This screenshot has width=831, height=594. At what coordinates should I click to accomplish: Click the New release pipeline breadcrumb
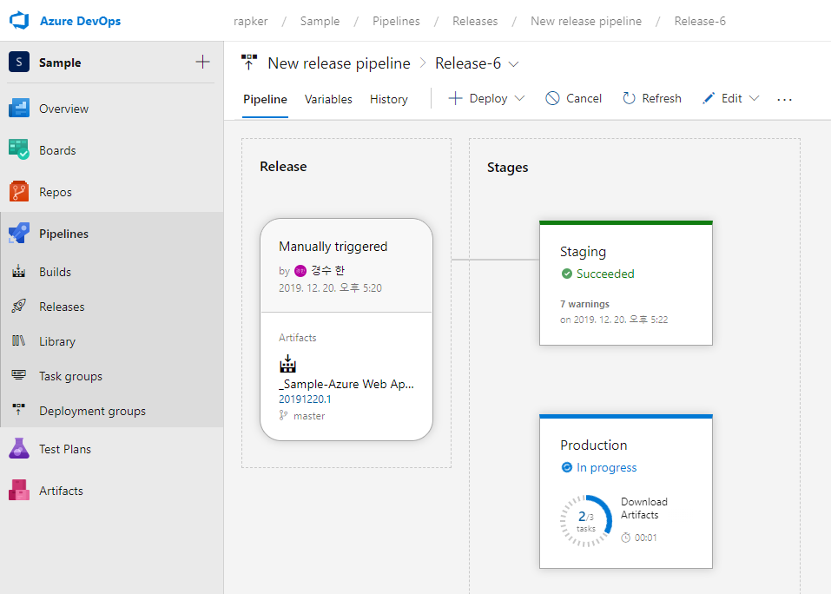(585, 21)
